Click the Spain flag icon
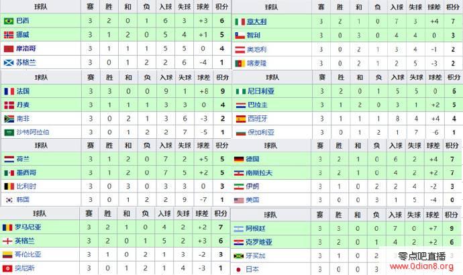 (x=241, y=119)
